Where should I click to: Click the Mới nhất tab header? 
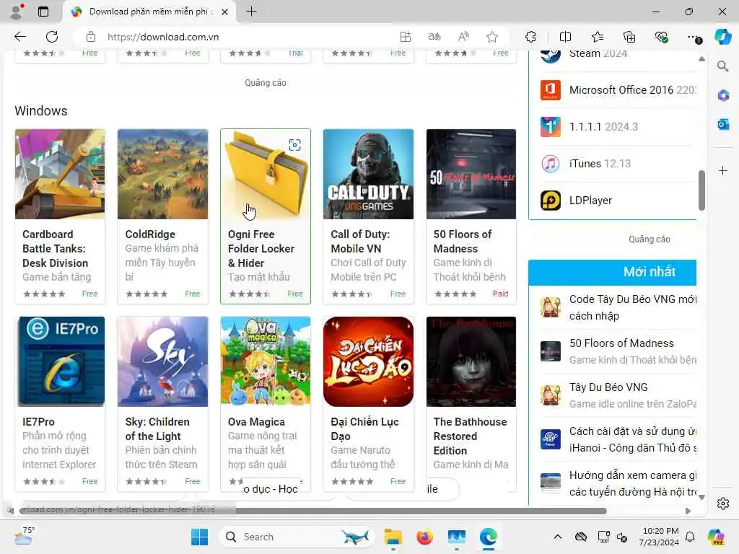click(x=612, y=272)
